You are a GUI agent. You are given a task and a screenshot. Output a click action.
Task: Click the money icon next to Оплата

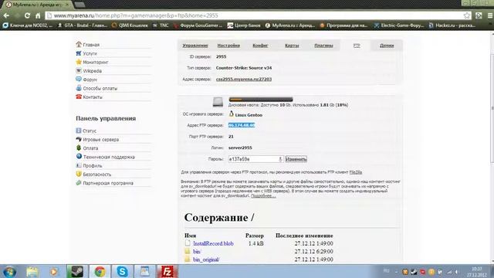pyautogui.click(x=79, y=147)
